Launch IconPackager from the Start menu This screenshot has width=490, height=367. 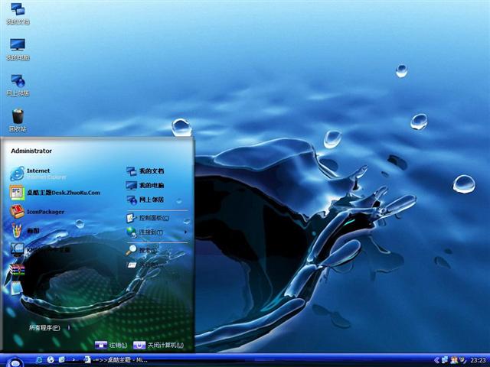[x=44, y=212]
